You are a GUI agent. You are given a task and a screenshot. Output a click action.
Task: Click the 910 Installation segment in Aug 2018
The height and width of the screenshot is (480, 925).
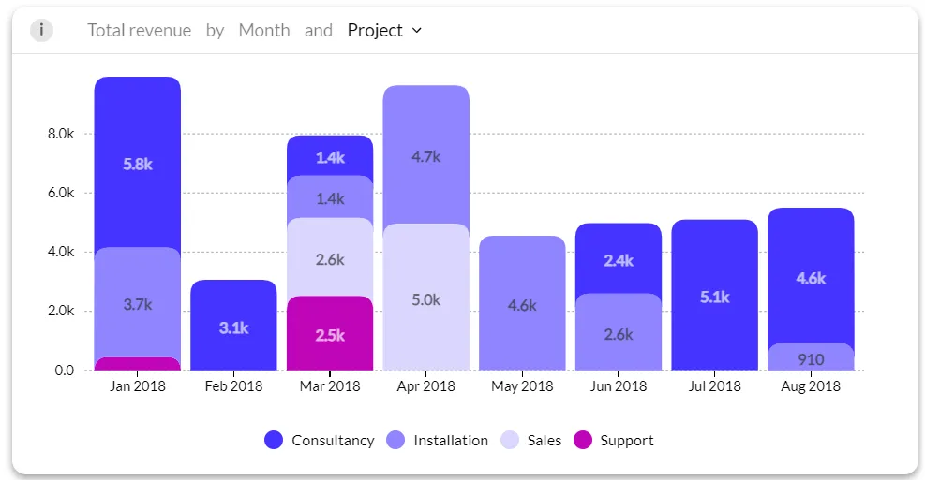(x=811, y=357)
